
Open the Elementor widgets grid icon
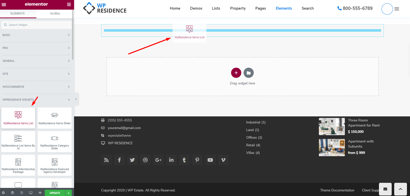pos(69,4)
